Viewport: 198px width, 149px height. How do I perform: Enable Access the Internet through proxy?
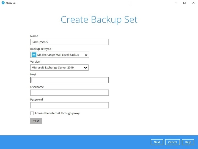point(32,113)
